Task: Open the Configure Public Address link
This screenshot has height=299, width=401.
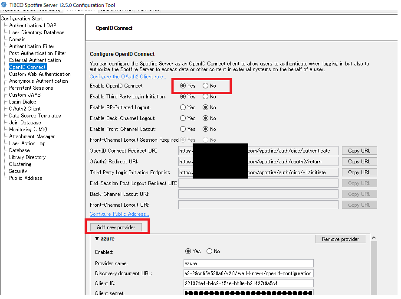Action: pyautogui.click(x=119, y=214)
